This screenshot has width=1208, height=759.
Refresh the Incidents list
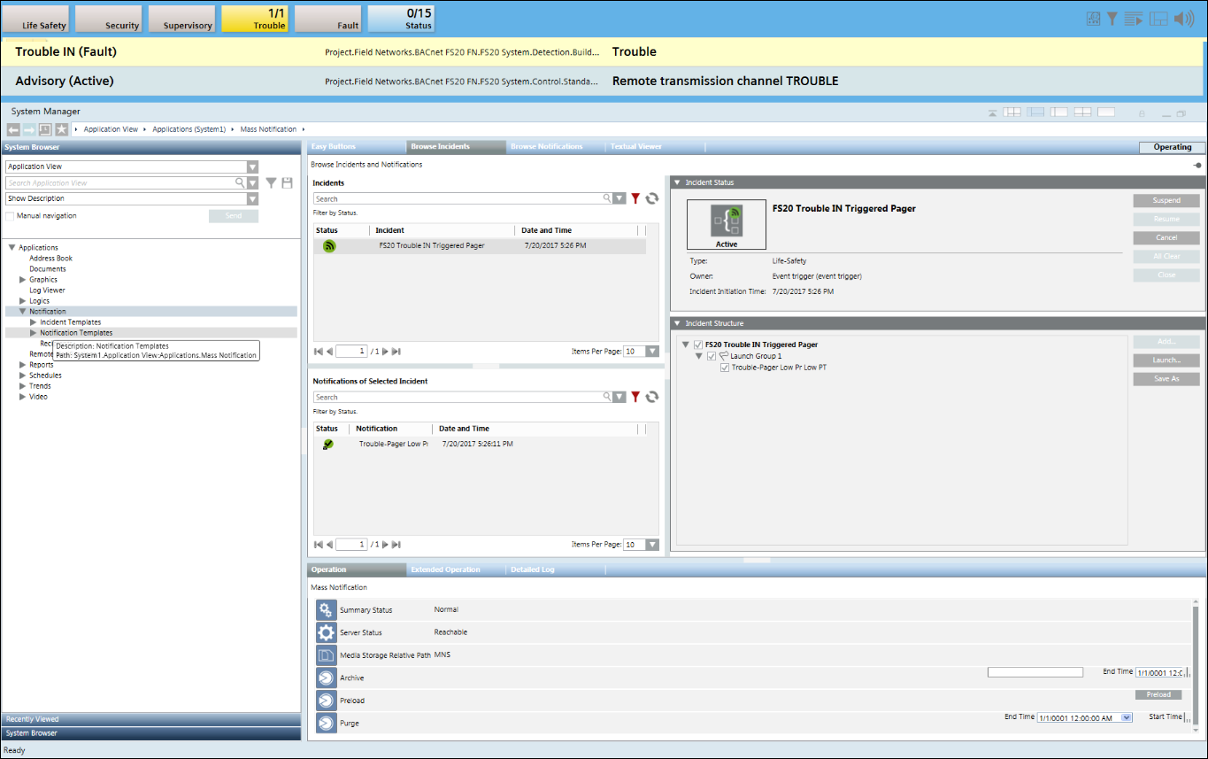pos(652,199)
